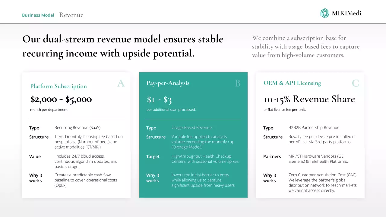Click the Pay-per-Analysis card title
The width and height of the screenshot is (386, 217).
coord(168,83)
